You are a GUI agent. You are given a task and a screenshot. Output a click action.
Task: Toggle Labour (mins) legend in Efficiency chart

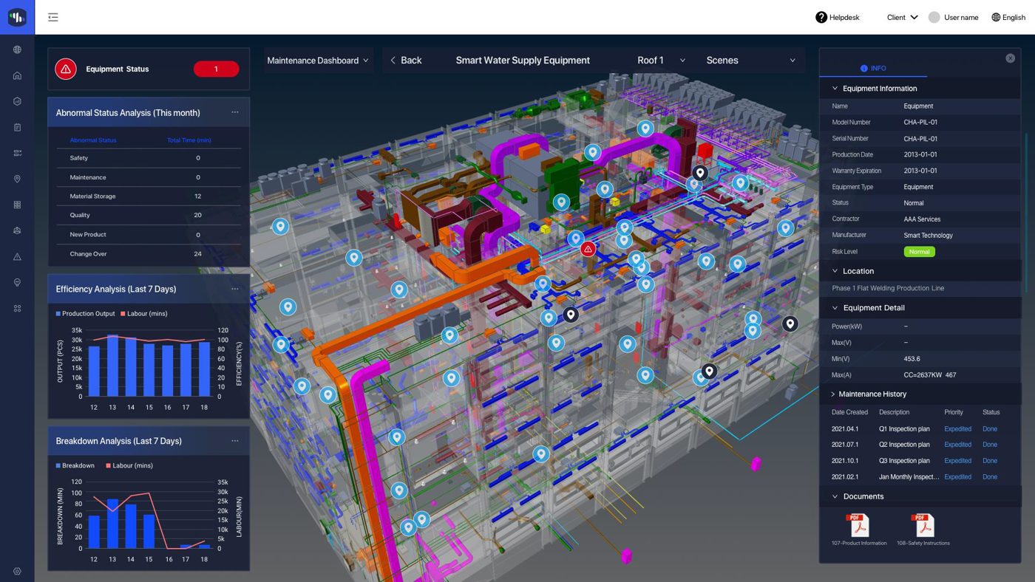tap(144, 313)
